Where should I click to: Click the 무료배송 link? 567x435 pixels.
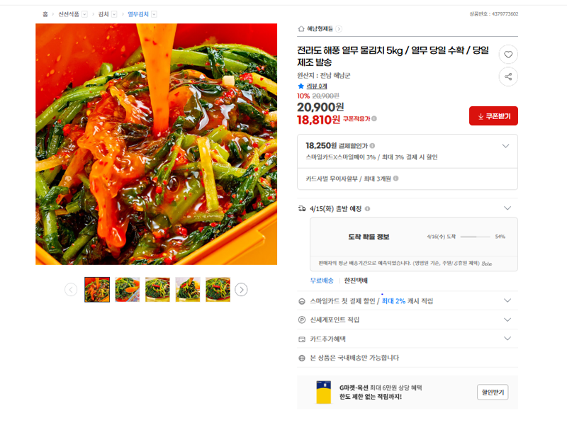click(x=322, y=281)
